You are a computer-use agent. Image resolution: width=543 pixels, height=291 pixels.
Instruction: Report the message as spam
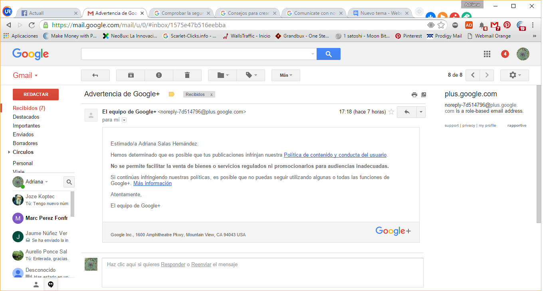click(x=159, y=75)
